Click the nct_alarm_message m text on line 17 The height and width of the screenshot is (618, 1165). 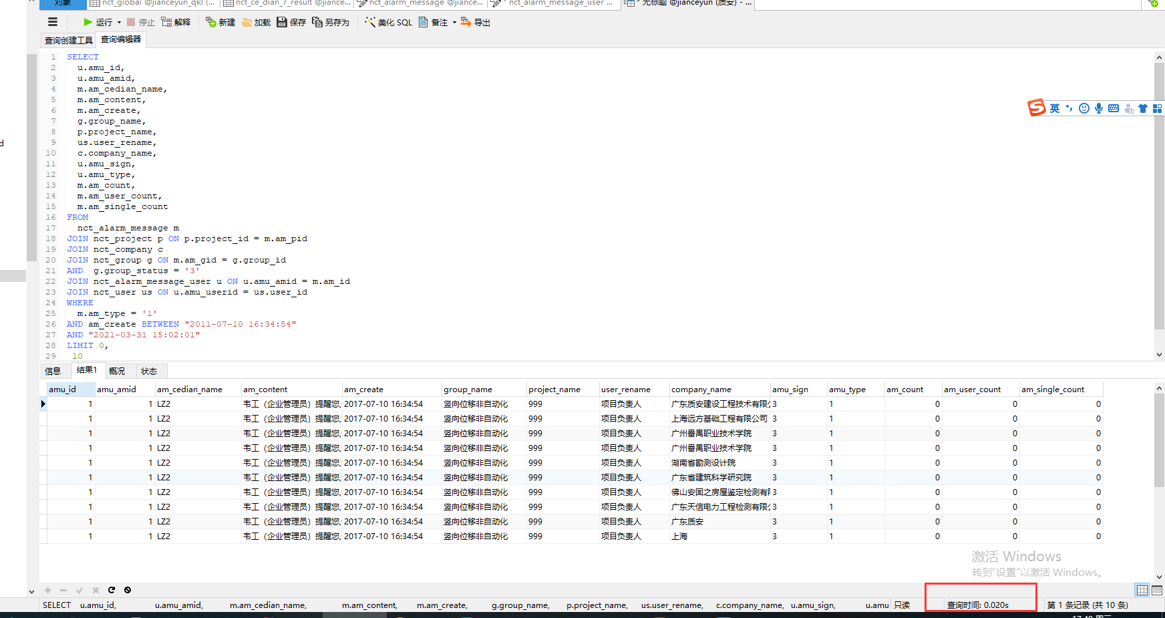coord(128,228)
